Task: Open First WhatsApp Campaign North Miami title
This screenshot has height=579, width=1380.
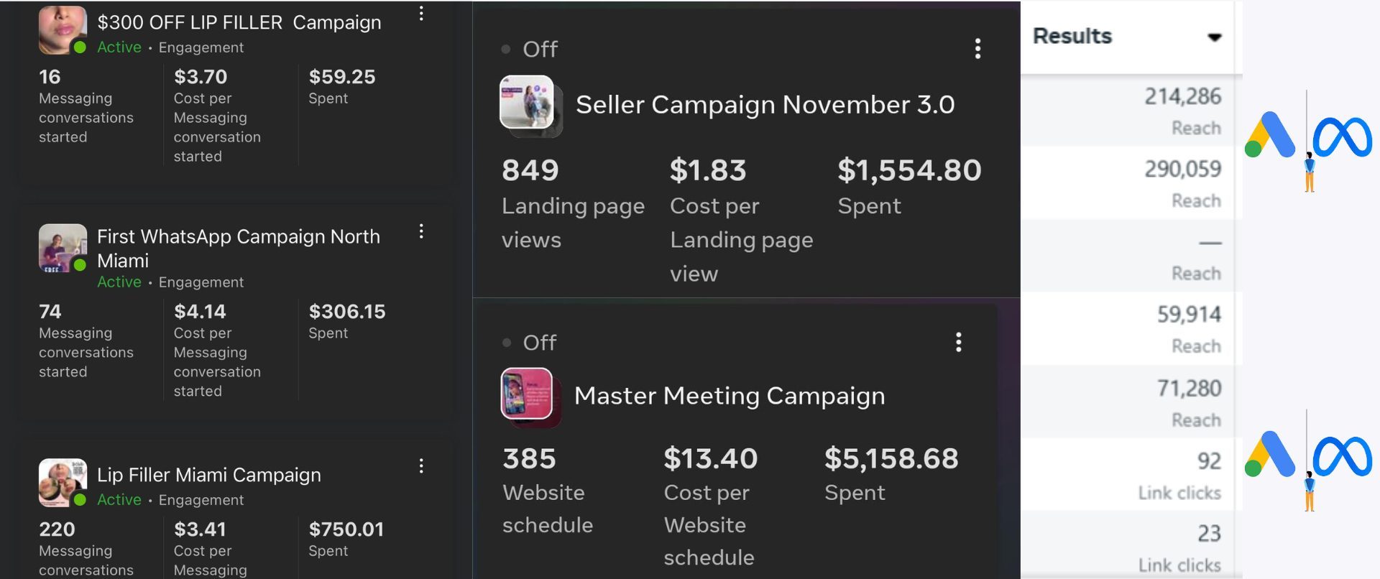Action: click(238, 248)
